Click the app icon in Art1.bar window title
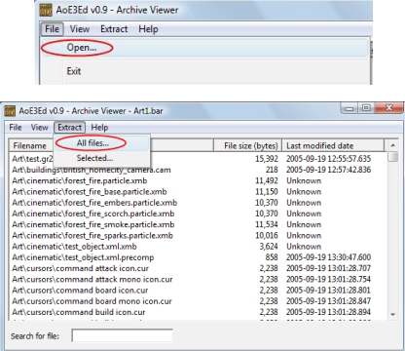405x351 pixels. click(x=10, y=111)
